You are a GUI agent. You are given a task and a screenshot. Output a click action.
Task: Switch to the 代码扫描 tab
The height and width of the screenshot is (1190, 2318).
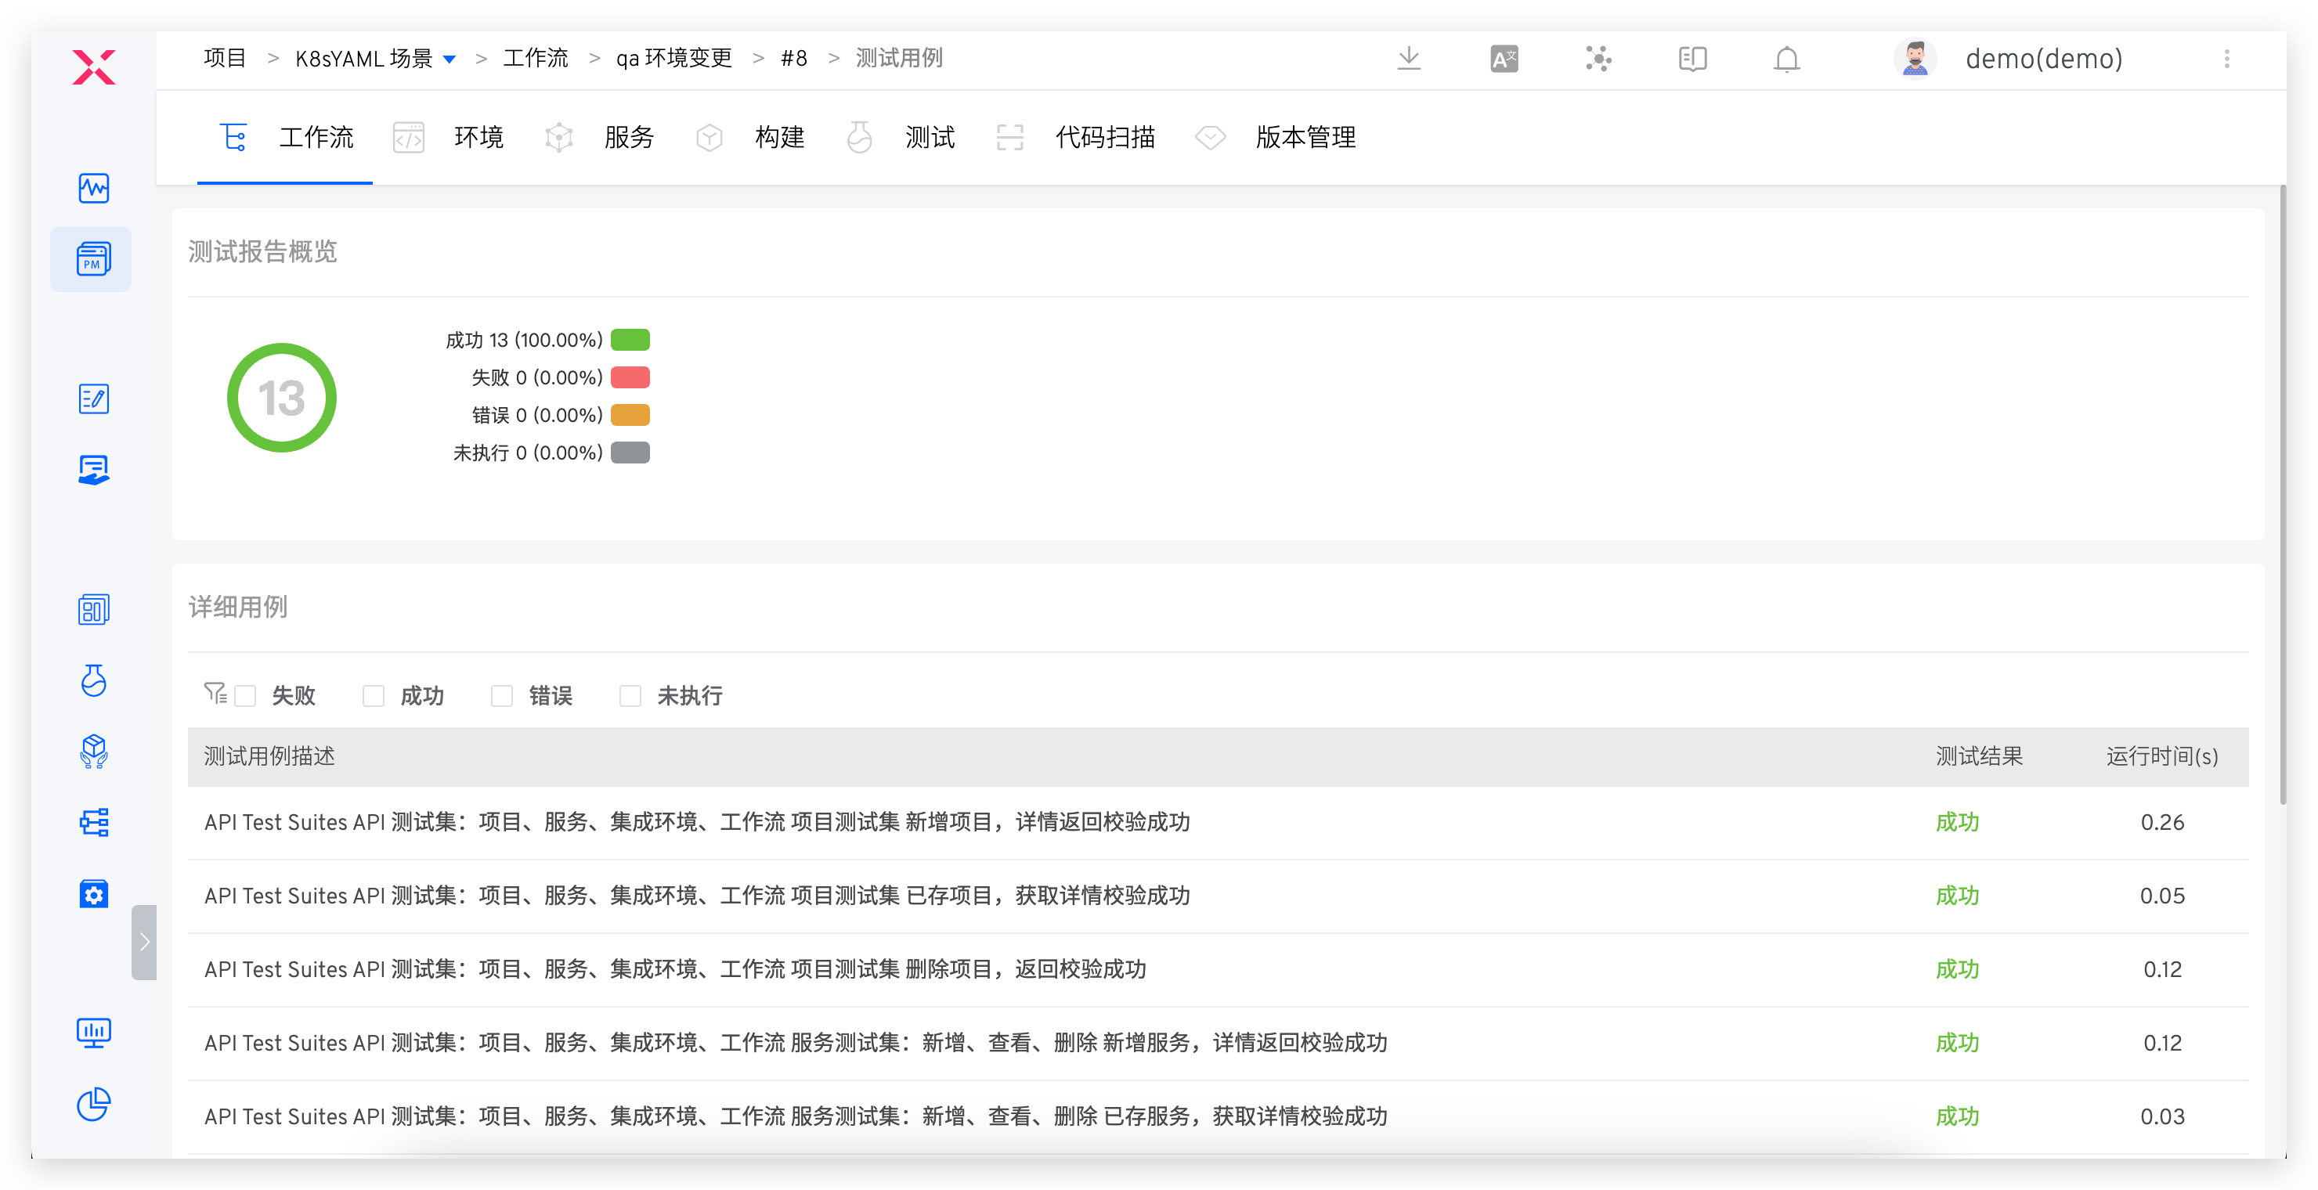1105,137
